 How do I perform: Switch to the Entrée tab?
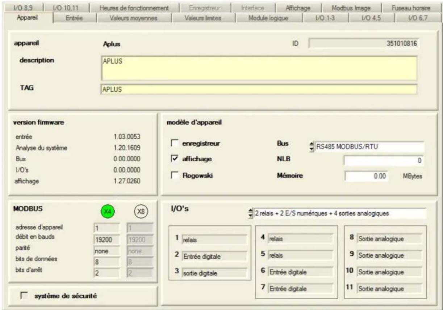74,18
